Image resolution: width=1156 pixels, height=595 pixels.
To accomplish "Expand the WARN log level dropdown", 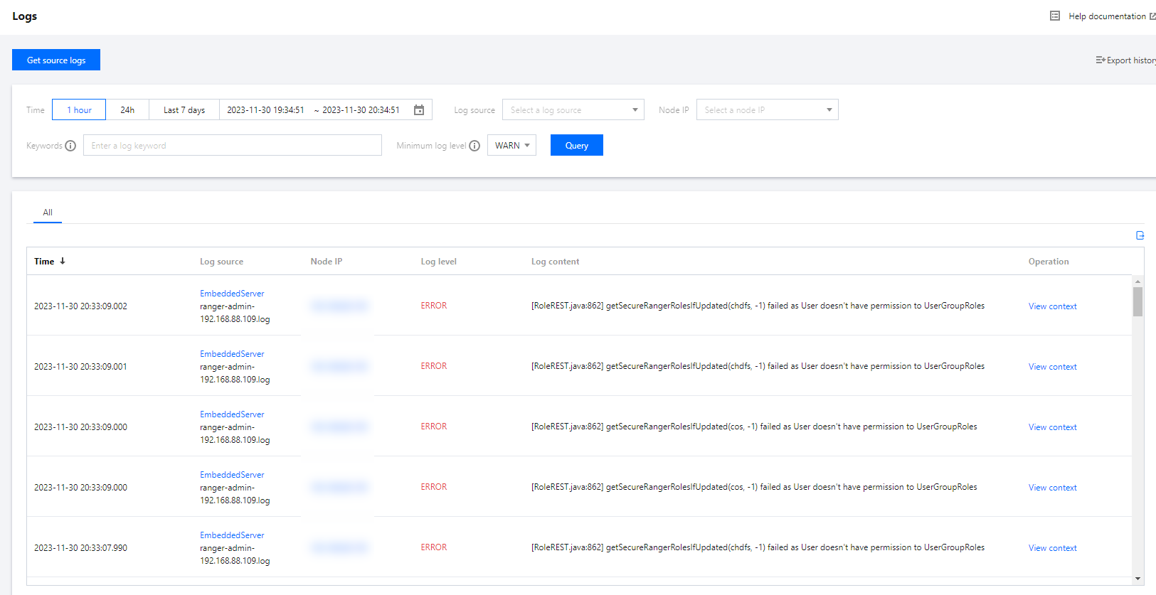I will (511, 146).
